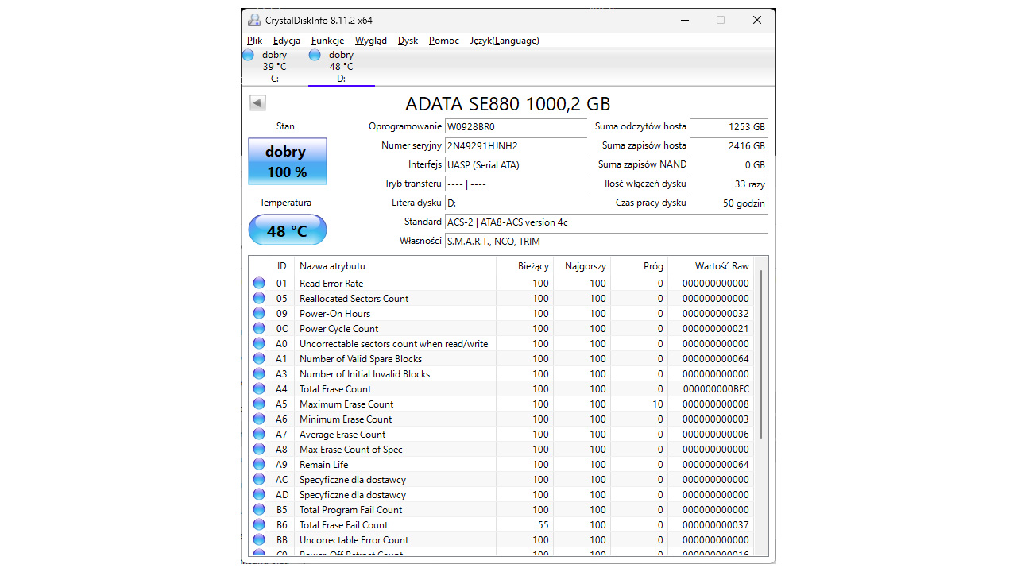Click the blue dot beside Total Erase Count
Screen dimensions: 1017x572
click(x=258, y=388)
